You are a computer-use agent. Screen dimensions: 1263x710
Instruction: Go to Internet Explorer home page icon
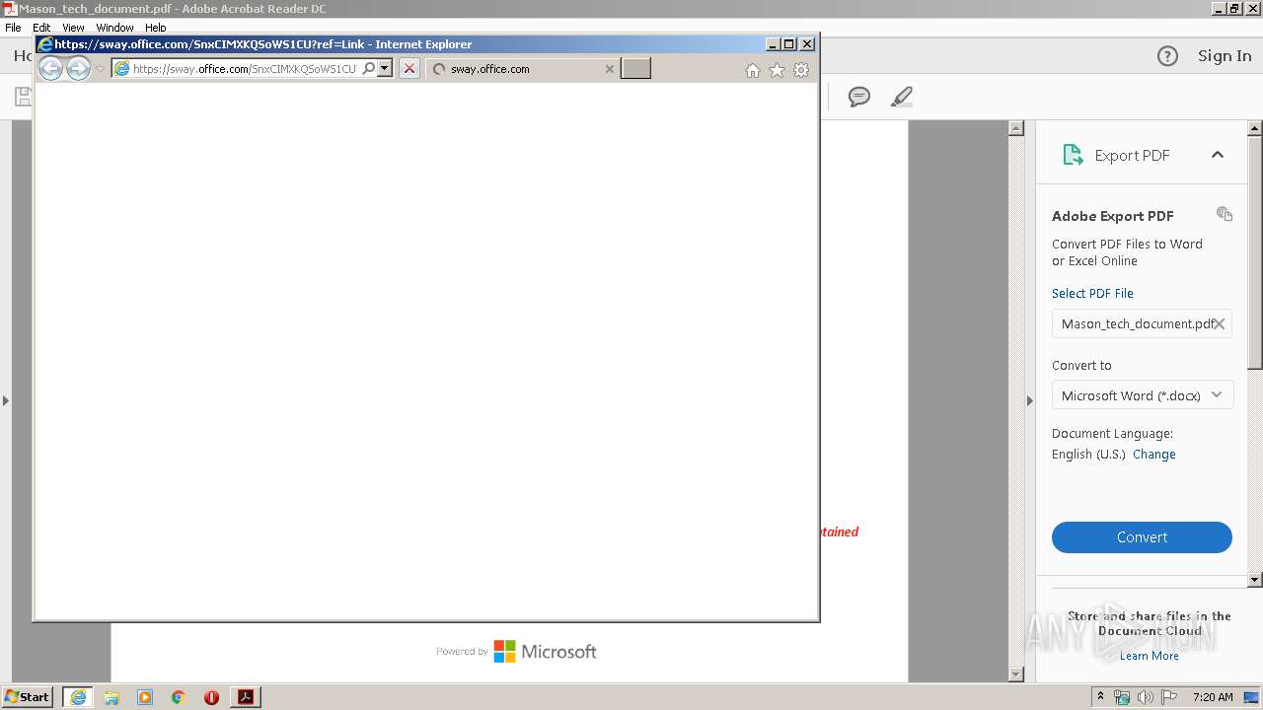tap(753, 70)
